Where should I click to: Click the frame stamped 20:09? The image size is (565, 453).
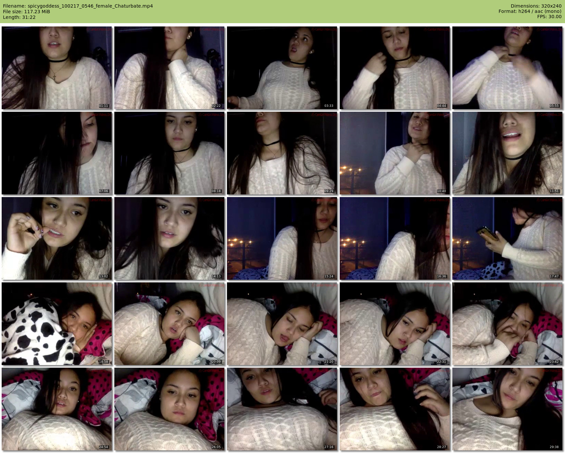(169, 324)
